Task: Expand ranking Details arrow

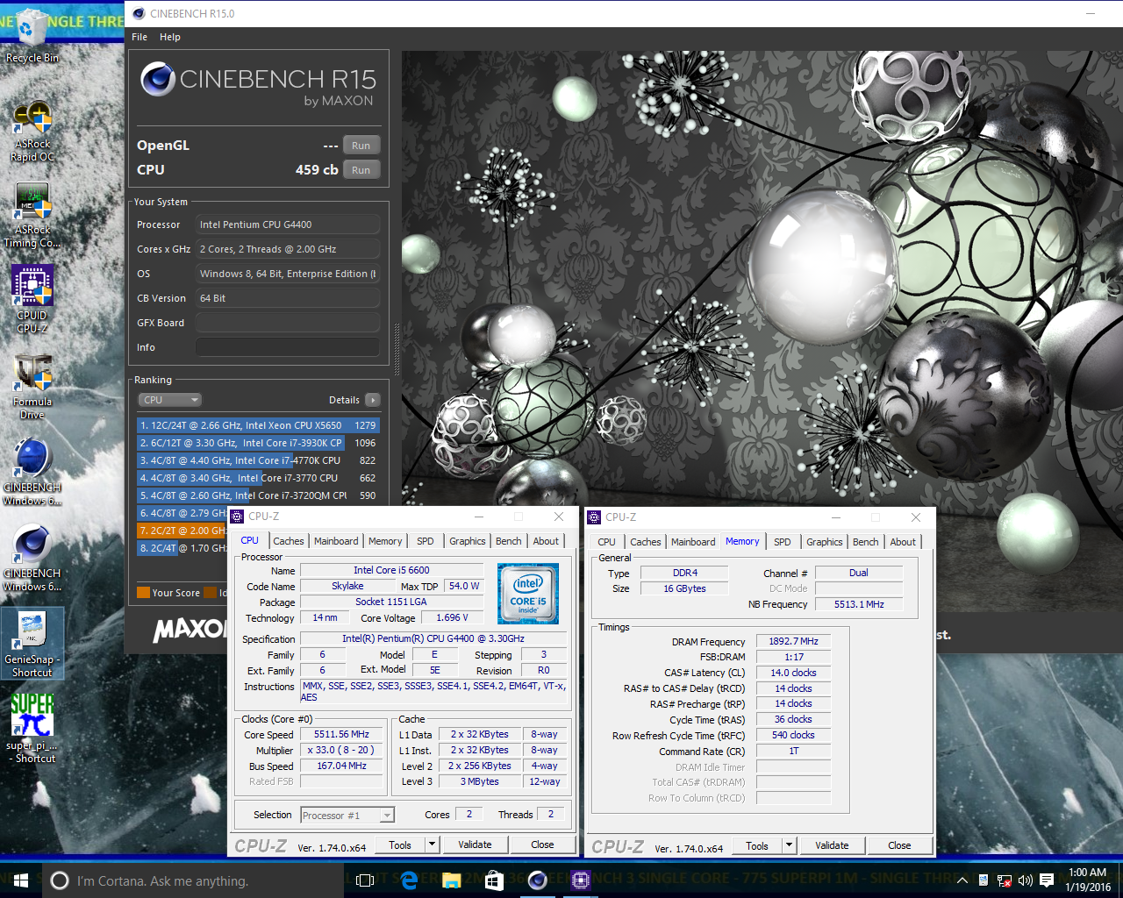Action: [373, 400]
